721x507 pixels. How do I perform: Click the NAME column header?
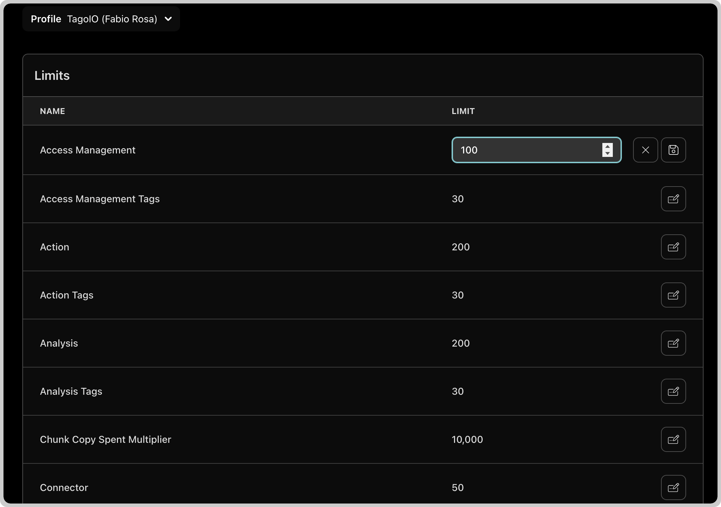click(52, 111)
